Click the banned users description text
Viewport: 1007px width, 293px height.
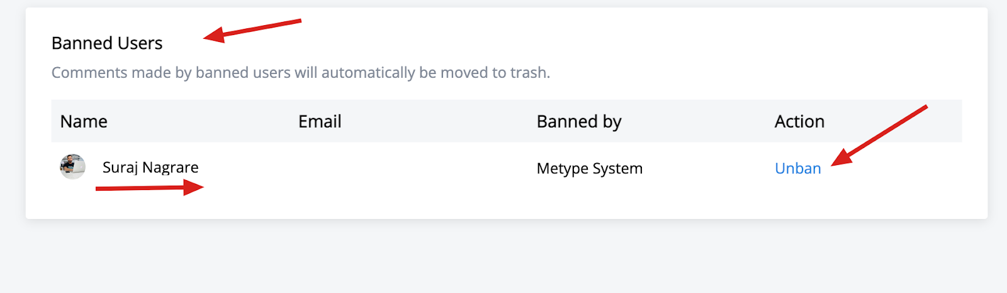click(301, 73)
